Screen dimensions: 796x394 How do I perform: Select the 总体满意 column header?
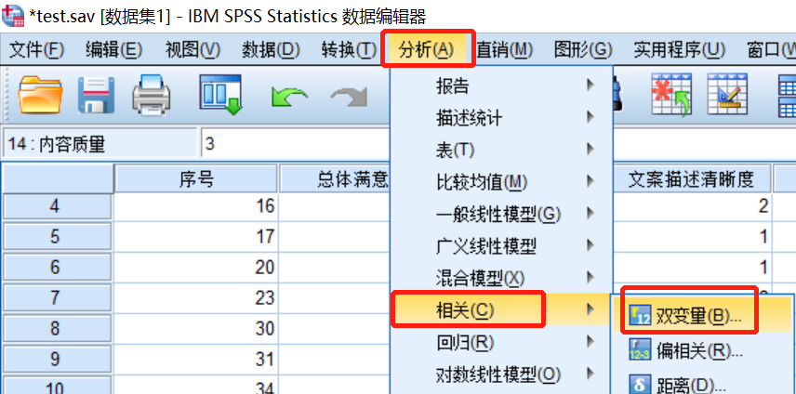[x=335, y=178]
